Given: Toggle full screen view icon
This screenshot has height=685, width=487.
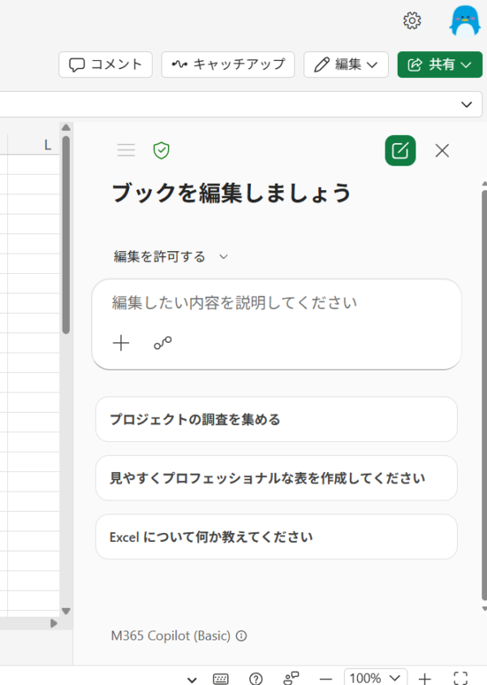Looking at the screenshot, I should (x=460, y=678).
